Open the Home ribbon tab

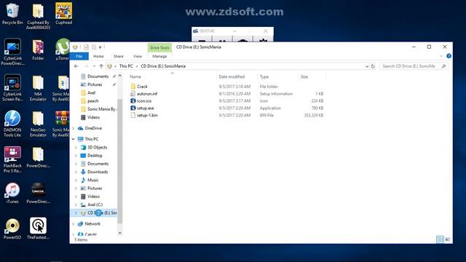[98, 56]
